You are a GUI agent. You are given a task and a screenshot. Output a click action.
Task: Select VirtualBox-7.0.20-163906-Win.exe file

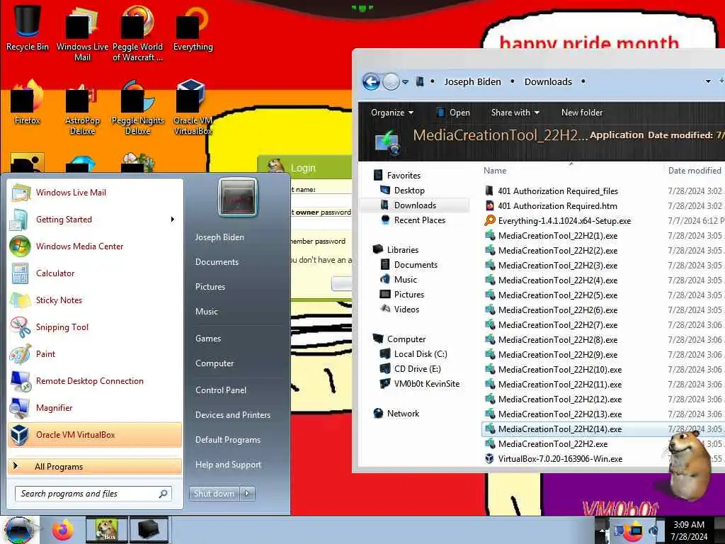[560, 459]
